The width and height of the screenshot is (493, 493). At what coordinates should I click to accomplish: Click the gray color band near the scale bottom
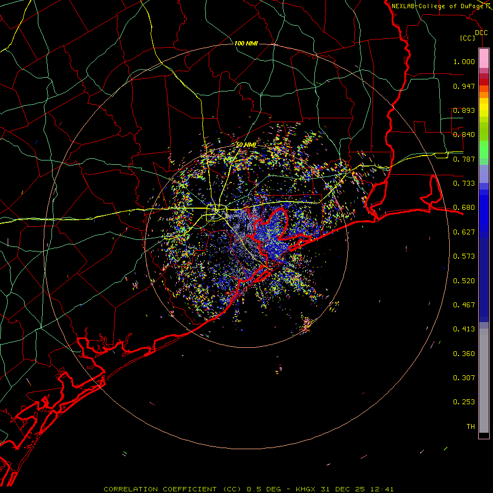pyautogui.click(x=484, y=381)
